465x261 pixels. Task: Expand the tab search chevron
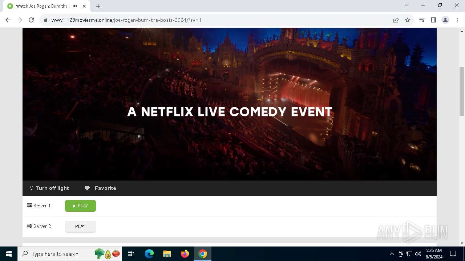click(407, 5)
